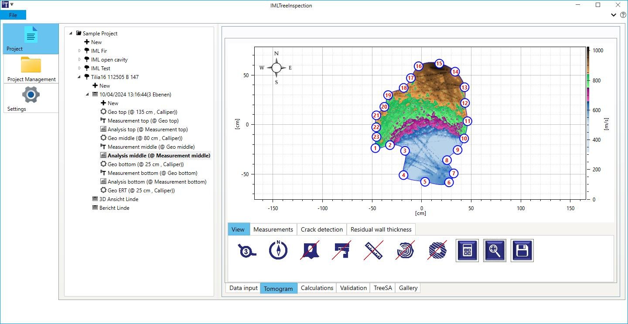Click the crossed-out tree rings icon
Screen dimensions: 628x324
coord(406,251)
